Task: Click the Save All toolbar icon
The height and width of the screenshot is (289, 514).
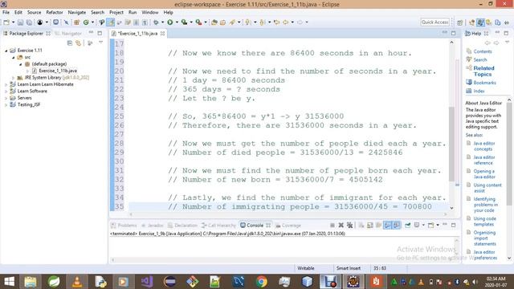Action: click(x=29, y=22)
